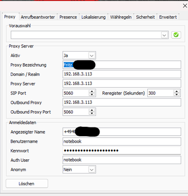Open the Presence tab
Screen dimensions: 188x196
tap(68, 17)
